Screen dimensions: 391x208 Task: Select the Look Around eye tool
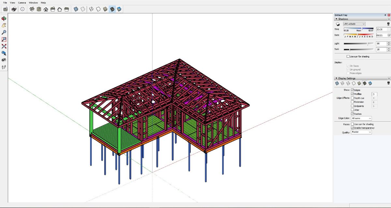[x=4, y=60]
